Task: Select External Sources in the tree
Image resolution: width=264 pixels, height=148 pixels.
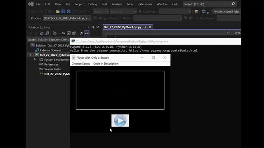Action: pos(50,50)
